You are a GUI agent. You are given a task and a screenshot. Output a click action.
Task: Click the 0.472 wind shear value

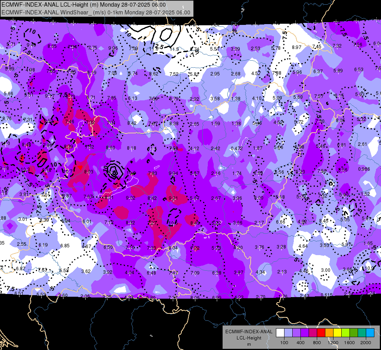point(237,149)
